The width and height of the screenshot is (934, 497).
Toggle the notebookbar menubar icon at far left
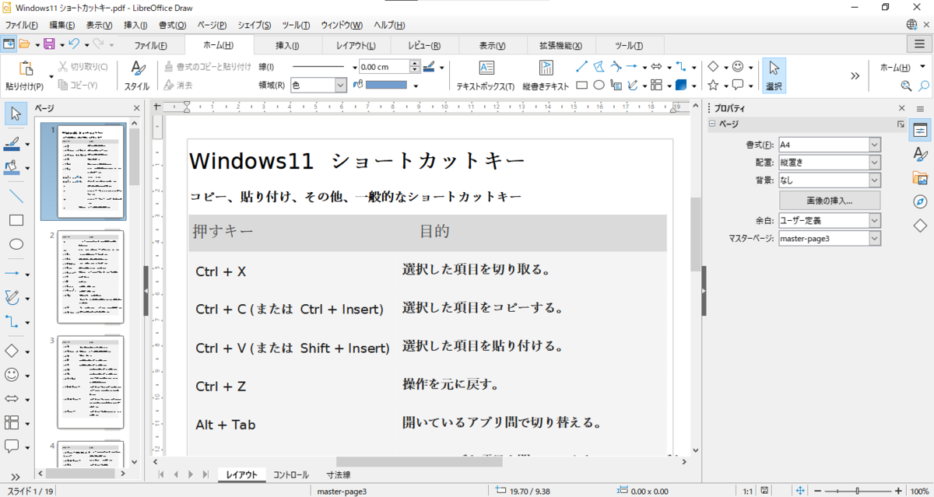click(9, 44)
